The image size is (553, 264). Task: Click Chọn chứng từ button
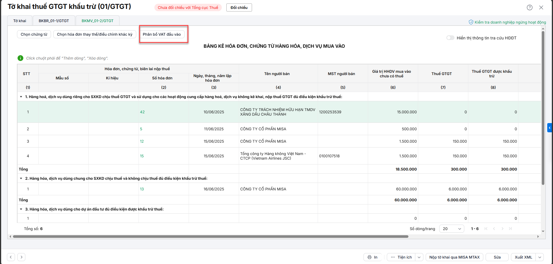[x=34, y=34]
